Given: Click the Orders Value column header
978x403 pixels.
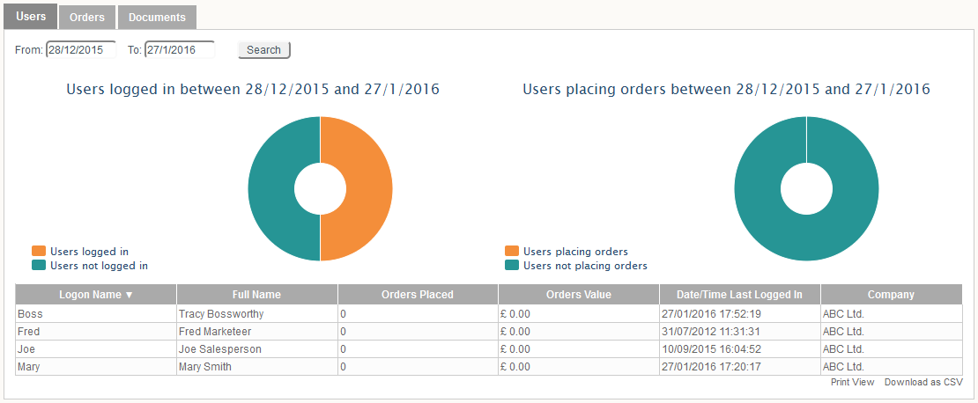Looking at the screenshot, I should (x=578, y=295).
